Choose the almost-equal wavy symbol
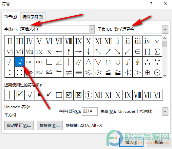Viewport: 172px width, 149px height. tap(39, 72)
